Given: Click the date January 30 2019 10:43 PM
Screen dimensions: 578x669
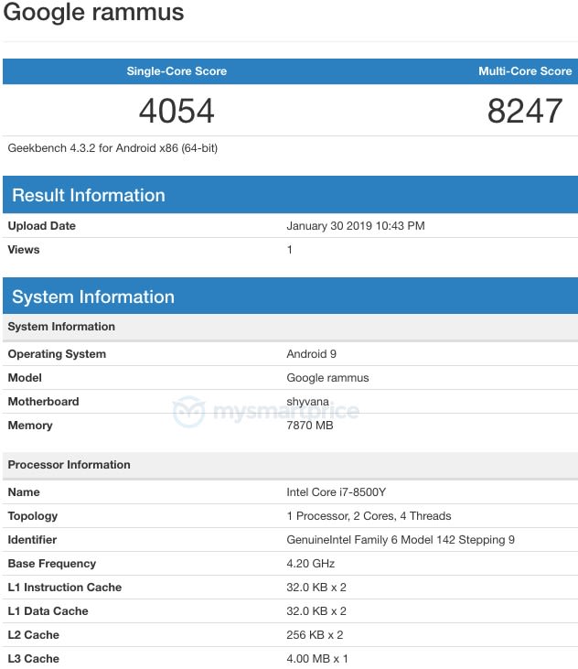Looking at the screenshot, I should coord(356,226).
